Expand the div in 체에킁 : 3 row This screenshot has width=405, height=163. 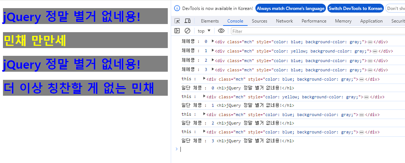click(x=213, y=69)
